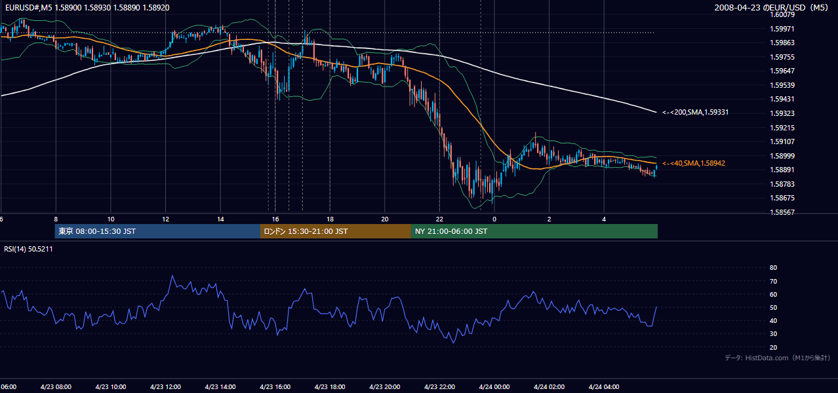
Task: Select the NY 21:00-06:00 JST session bar
Action: point(534,231)
